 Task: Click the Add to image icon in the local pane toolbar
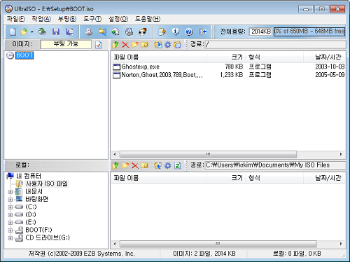[x=157, y=165]
